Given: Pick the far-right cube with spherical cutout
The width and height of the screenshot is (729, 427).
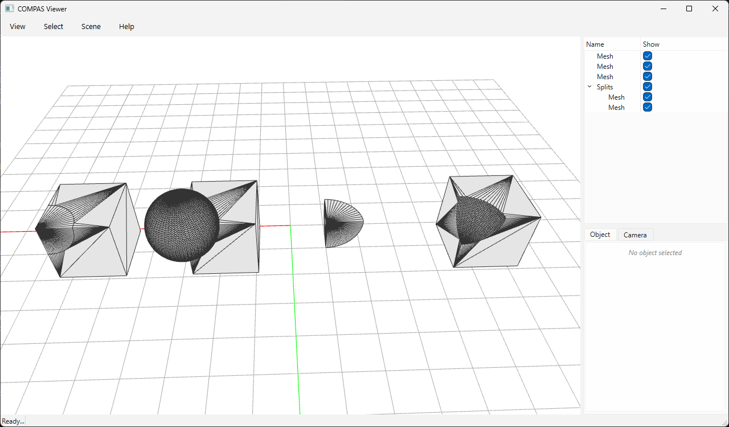Looking at the screenshot, I should click(x=488, y=221).
